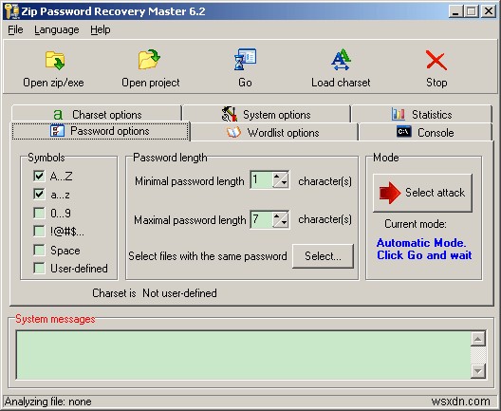This screenshot has width=501, height=411.
Task: Maximize the Zip Password Recovery Master window
Action: (472, 11)
